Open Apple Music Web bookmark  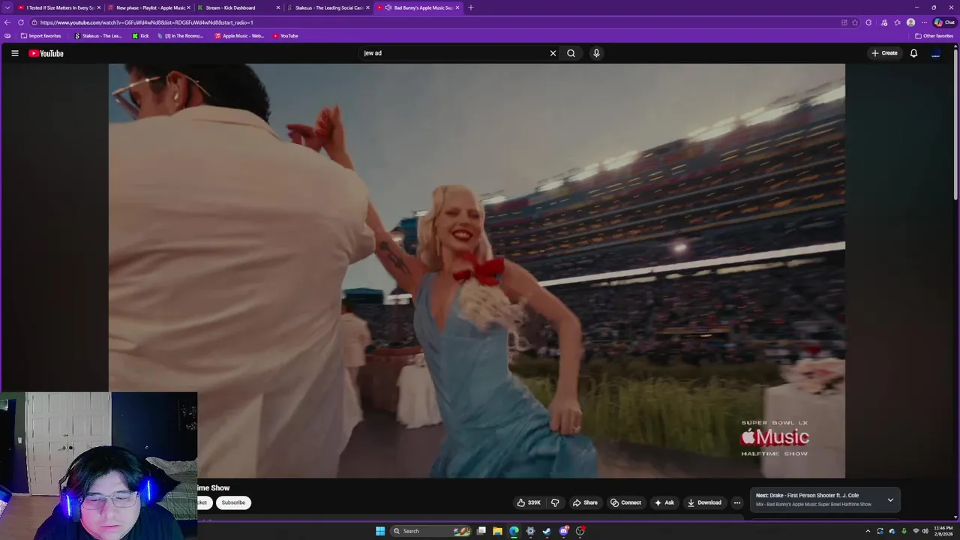point(239,36)
